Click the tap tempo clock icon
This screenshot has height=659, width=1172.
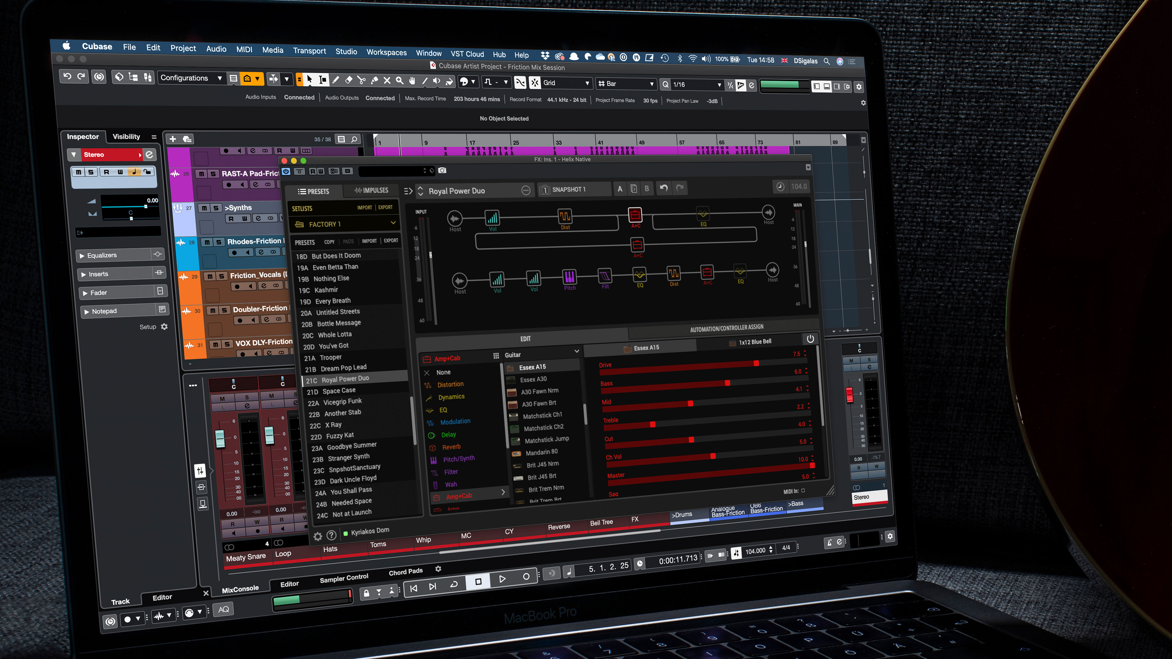(780, 187)
